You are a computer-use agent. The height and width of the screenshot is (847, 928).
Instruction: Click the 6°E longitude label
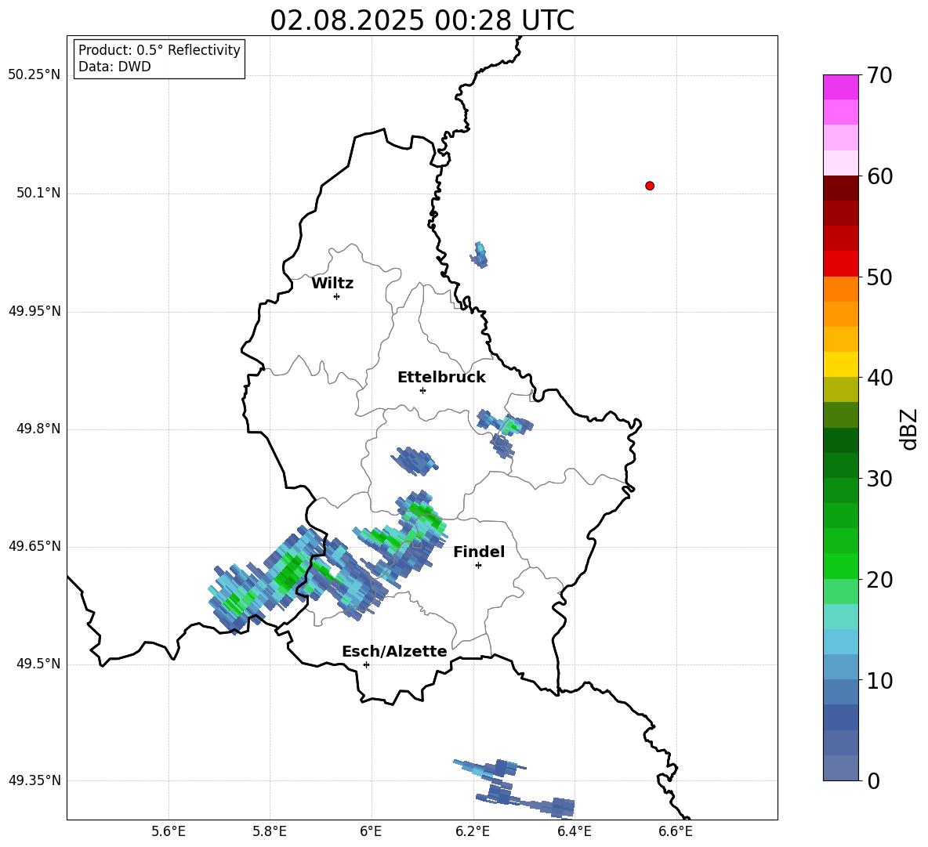click(371, 831)
